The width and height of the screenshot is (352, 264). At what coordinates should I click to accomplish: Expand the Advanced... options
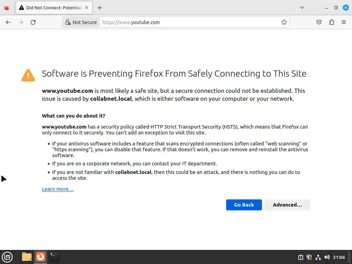pyautogui.click(x=287, y=205)
